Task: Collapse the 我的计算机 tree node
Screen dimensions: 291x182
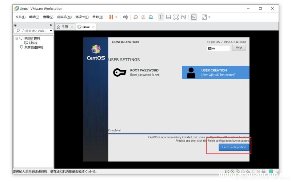Action: 16,38
